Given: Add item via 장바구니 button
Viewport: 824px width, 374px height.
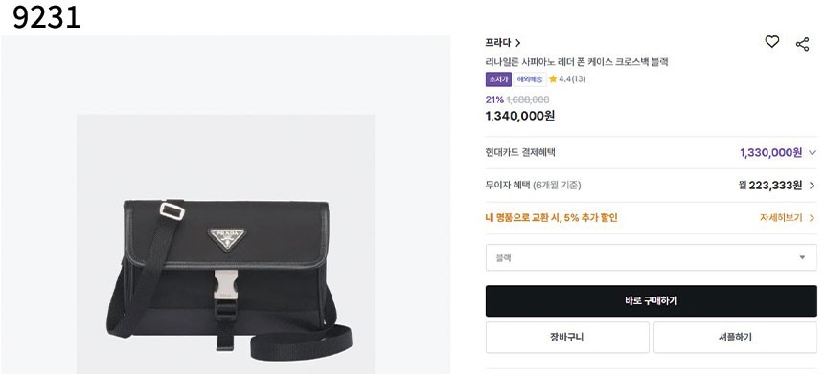Looking at the screenshot, I should click(x=567, y=338).
